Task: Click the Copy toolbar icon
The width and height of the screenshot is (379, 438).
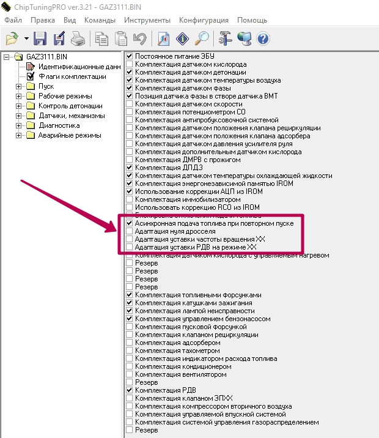Action: click(101, 39)
